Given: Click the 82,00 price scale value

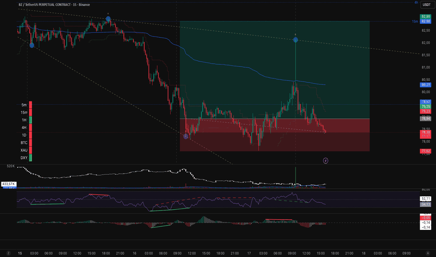Looking at the screenshot, I should (x=426, y=43).
